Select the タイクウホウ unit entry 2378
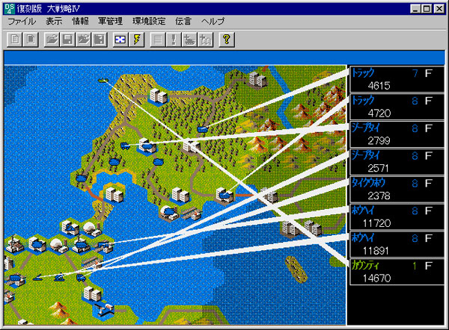449x330 pixels. click(x=397, y=190)
